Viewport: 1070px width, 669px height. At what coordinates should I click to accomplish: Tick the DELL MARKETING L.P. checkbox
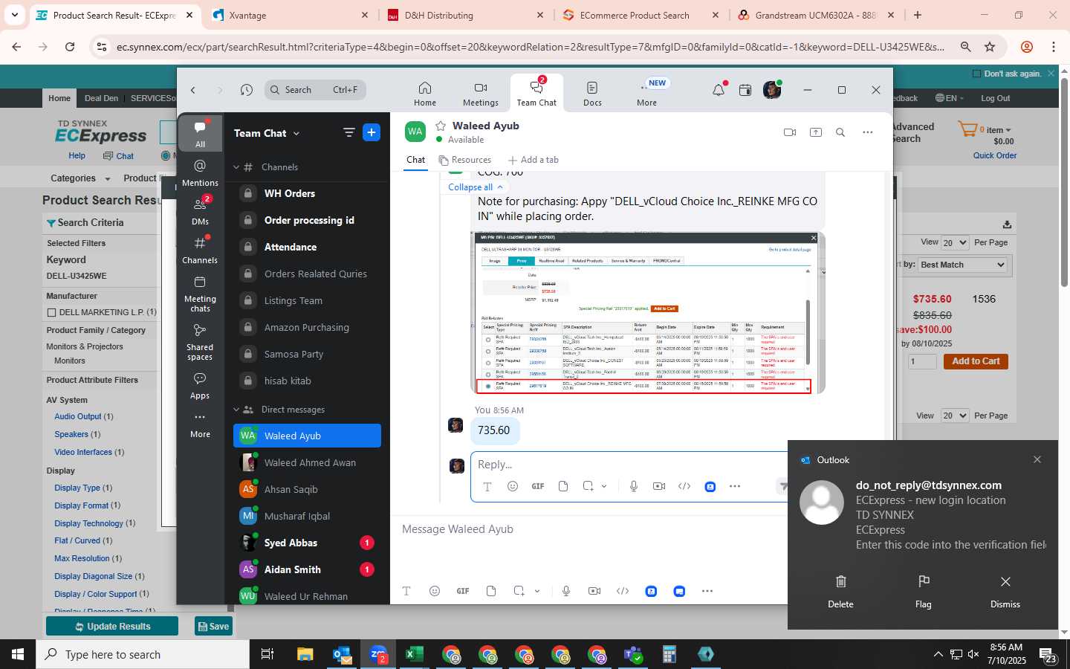tap(51, 312)
